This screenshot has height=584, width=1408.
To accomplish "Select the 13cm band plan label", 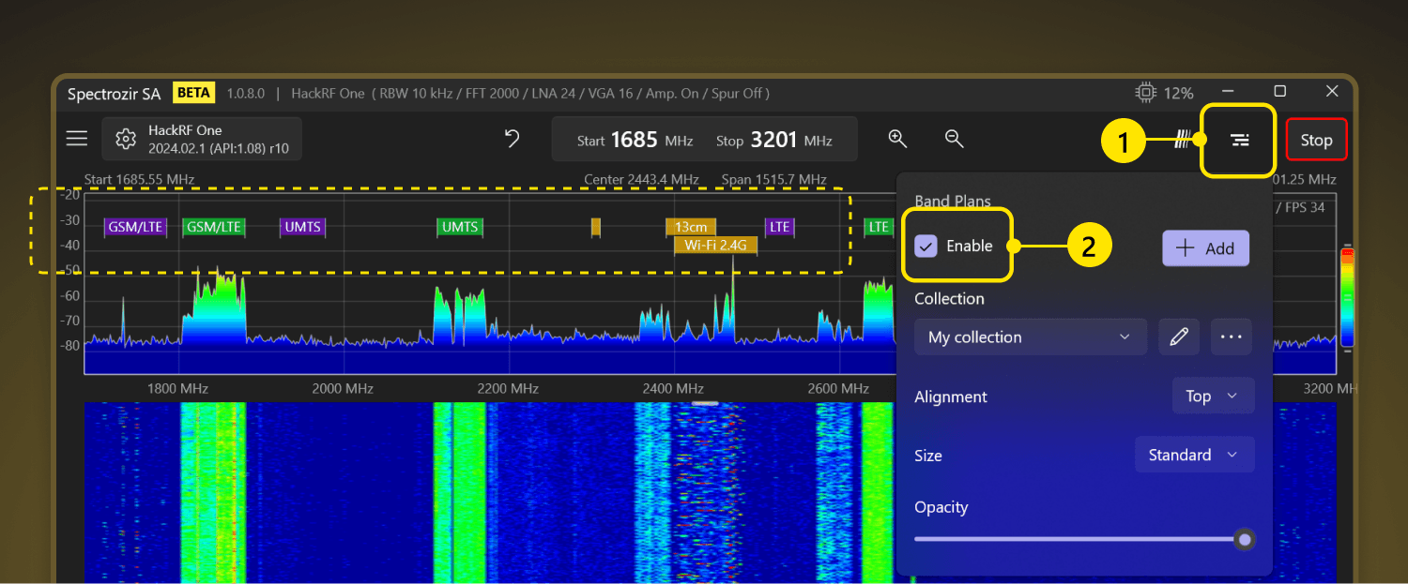I will pyautogui.click(x=691, y=227).
